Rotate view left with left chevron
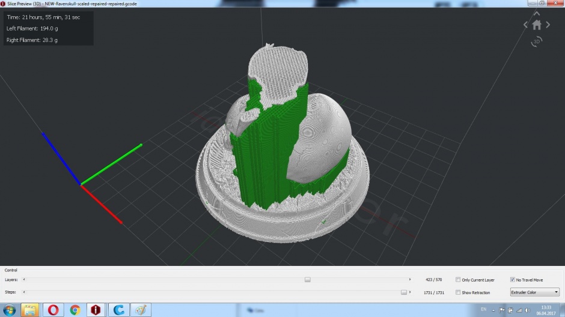The image size is (565, 317). click(x=526, y=25)
